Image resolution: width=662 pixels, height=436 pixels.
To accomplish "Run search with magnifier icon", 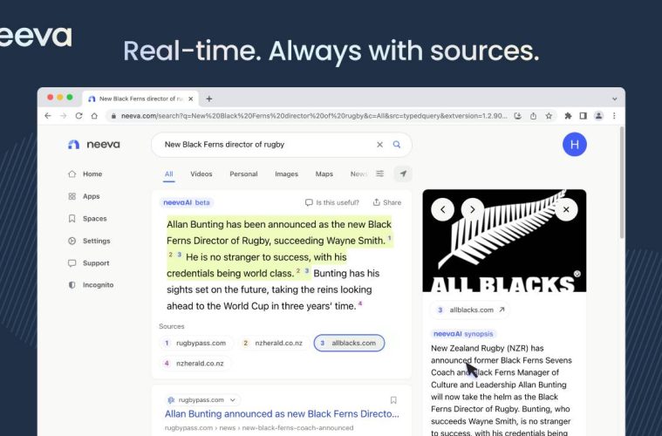I will click(397, 145).
